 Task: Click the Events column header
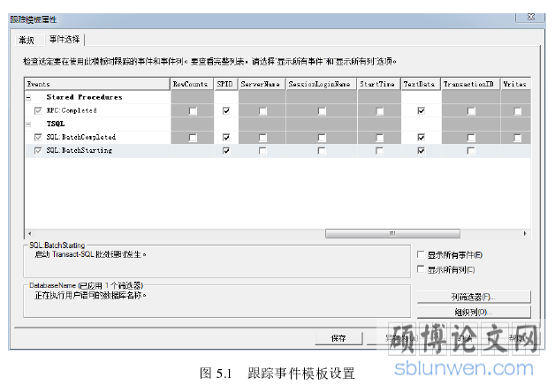tap(97, 84)
